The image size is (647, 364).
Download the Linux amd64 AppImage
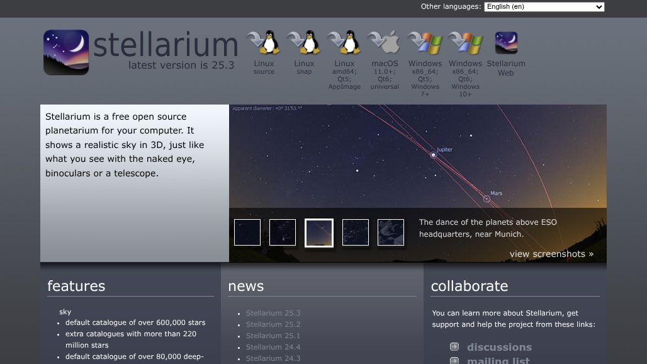(x=344, y=42)
